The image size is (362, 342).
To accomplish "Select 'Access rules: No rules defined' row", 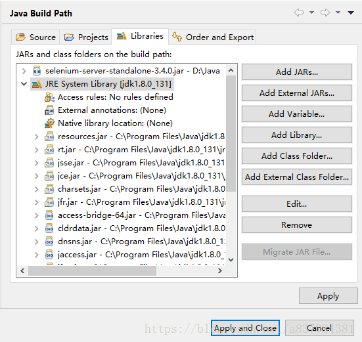I will (116, 97).
